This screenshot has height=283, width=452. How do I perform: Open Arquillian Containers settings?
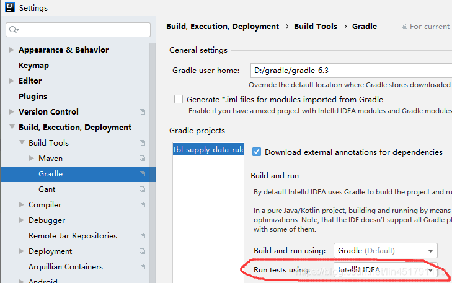click(66, 267)
